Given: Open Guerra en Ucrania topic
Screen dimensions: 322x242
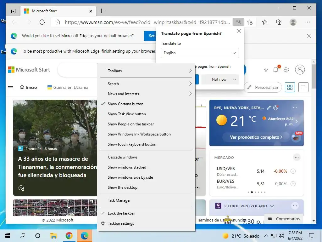Looking at the screenshot, I should click(x=68, y=88).
